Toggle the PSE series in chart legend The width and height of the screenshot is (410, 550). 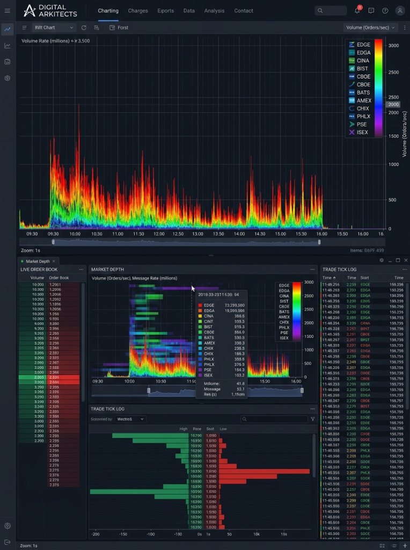[358, 124]
